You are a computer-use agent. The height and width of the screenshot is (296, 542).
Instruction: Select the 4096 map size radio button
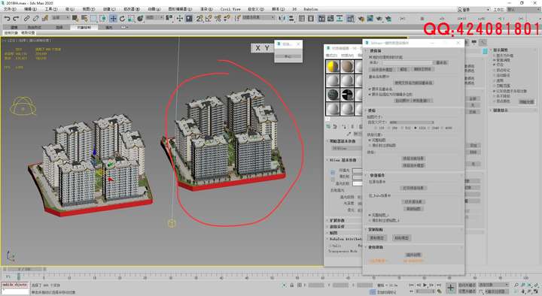[x=442, y=128]
